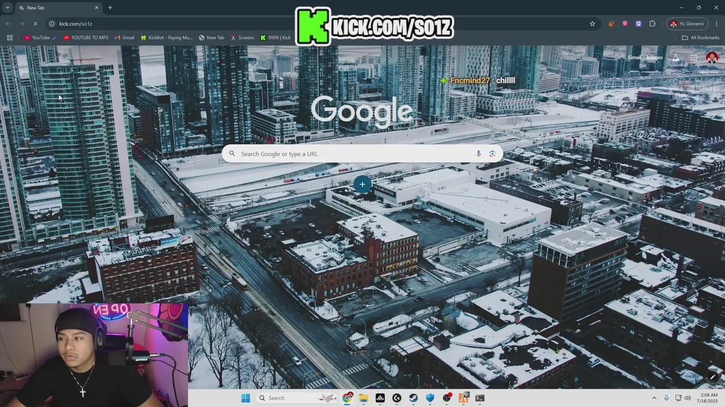Open the New Tab bookmark
Screen dimensions: 725x407
(x=211, y=38)
